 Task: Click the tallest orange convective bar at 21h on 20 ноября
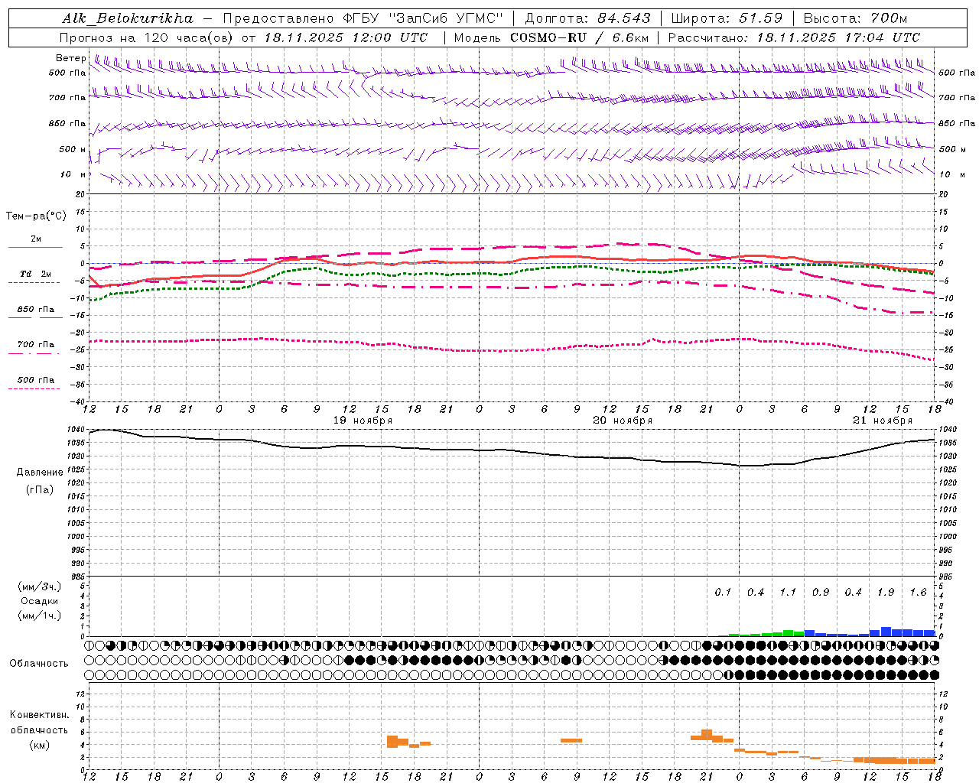707,734
